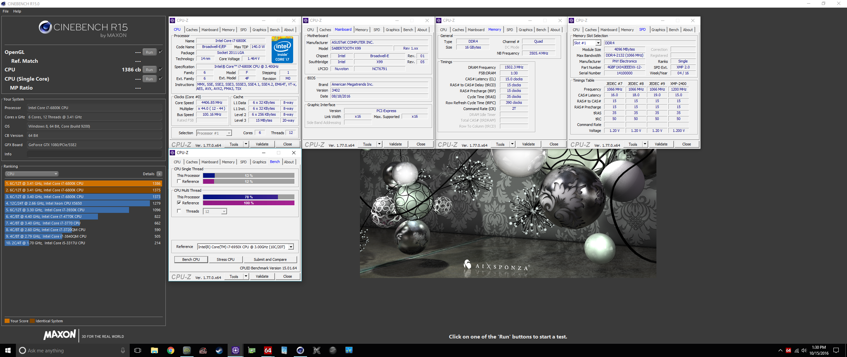Click the Stress CPU button
This screenshot has height=357, width=847.
click(x=226, y=259)
